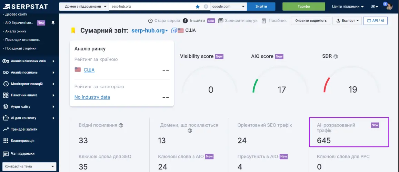Viewport: 399px width, 172px height.
Task: Click the New badge beside Ключові слова з AIO
Action: 209,156
